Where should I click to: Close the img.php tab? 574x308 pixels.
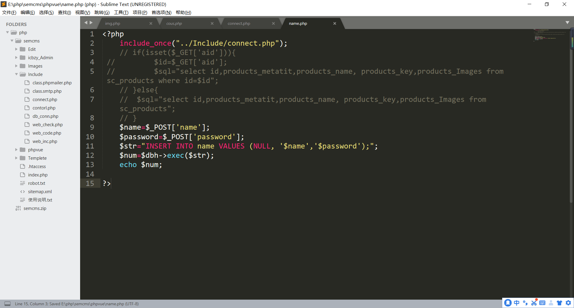pos(151,23)
